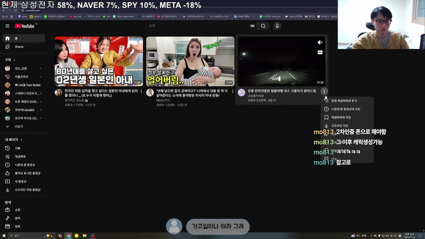Screen dimensions: 425x239
Task: Open the kakaoTV bookmark
Action: (36, 16)
